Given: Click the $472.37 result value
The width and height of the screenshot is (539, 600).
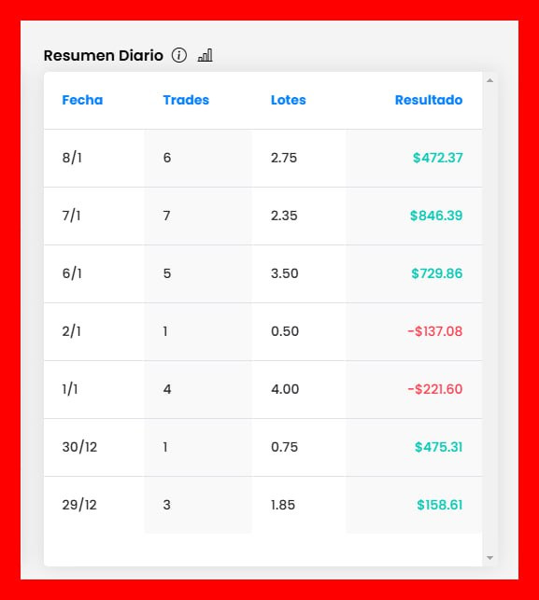Looking at the screenshot, I should pyautogui.click(x=437, y=158).
